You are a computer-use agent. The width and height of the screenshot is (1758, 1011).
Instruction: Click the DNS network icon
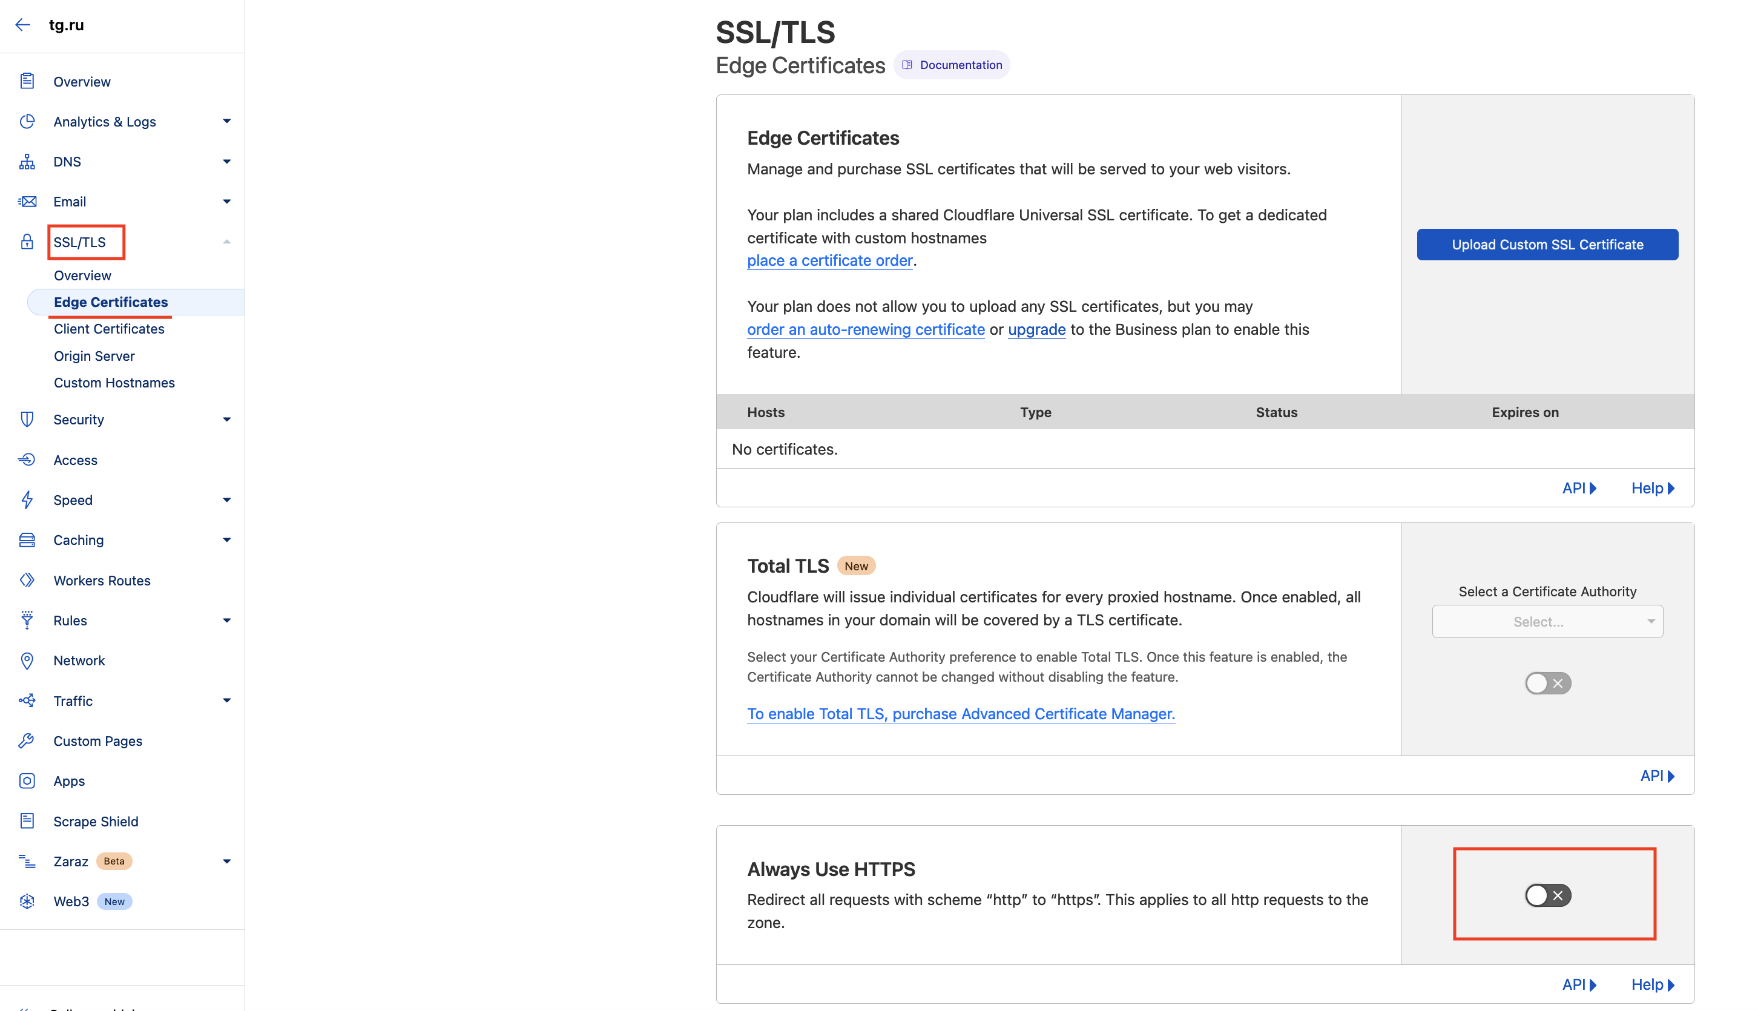pos(27,162)
